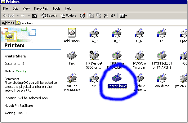Open the Search pane
The width and height of the screenshot is (188, 123).
pyautogui.click(x=49, y=16)
